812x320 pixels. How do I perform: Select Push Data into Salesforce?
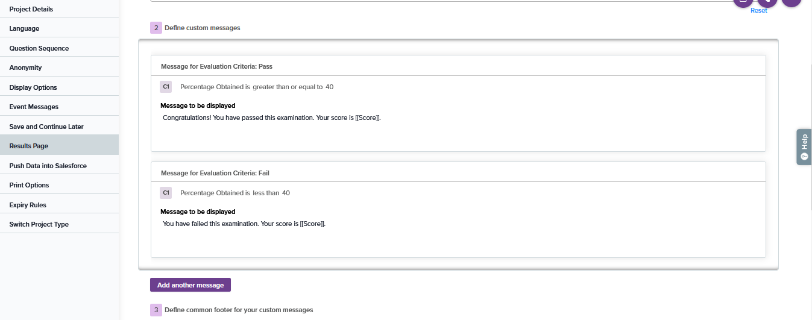point(48,166)
